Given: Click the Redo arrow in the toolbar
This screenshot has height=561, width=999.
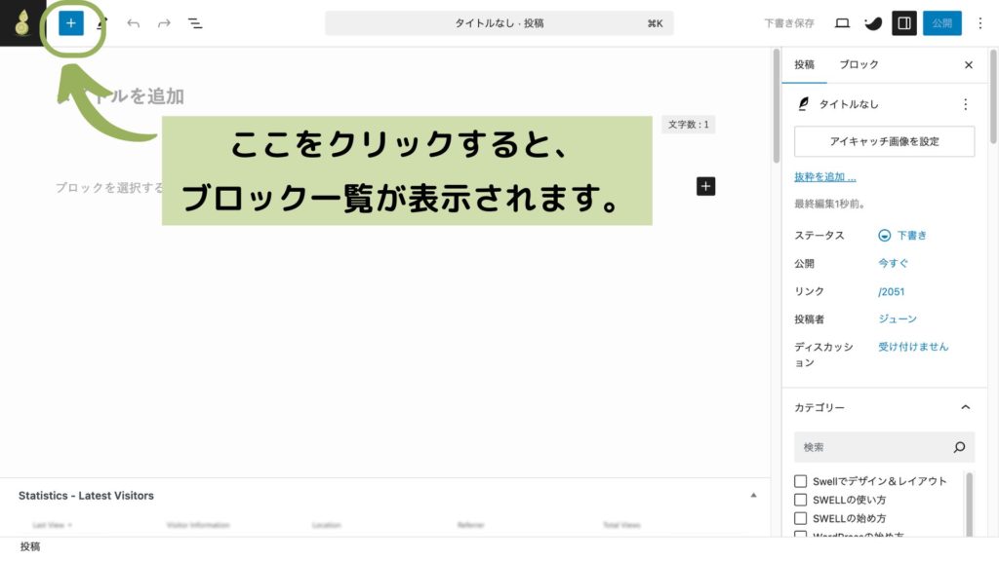Looking at the screenshot, I should (162, 22).
